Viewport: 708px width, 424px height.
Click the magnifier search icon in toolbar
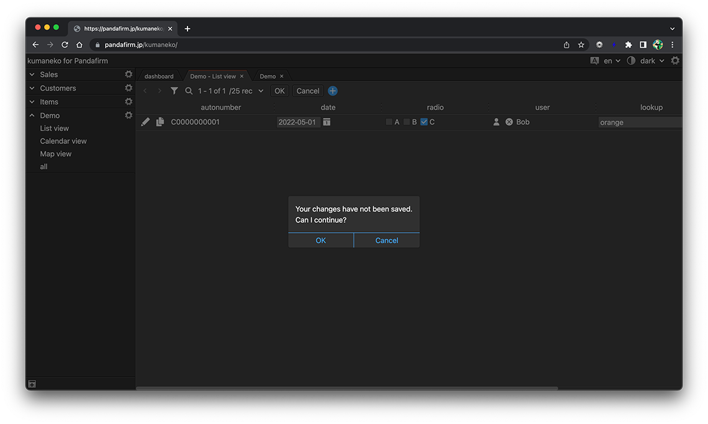(189, 91)
